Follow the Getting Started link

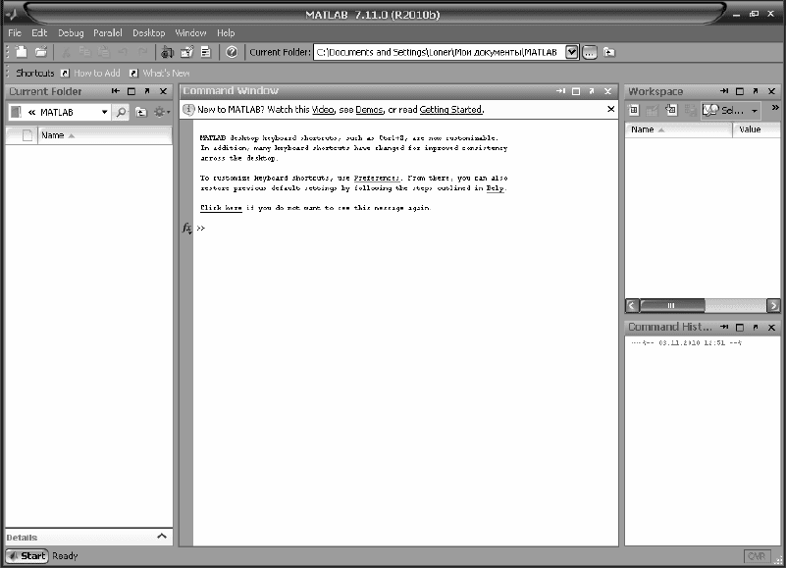450,110
